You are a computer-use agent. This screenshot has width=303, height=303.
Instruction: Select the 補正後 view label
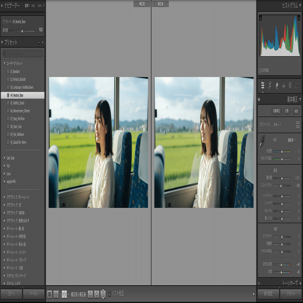tap(160, 4)
